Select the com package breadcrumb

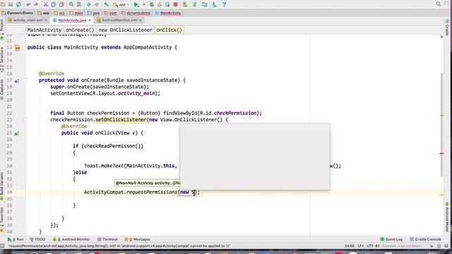[110, 13]
